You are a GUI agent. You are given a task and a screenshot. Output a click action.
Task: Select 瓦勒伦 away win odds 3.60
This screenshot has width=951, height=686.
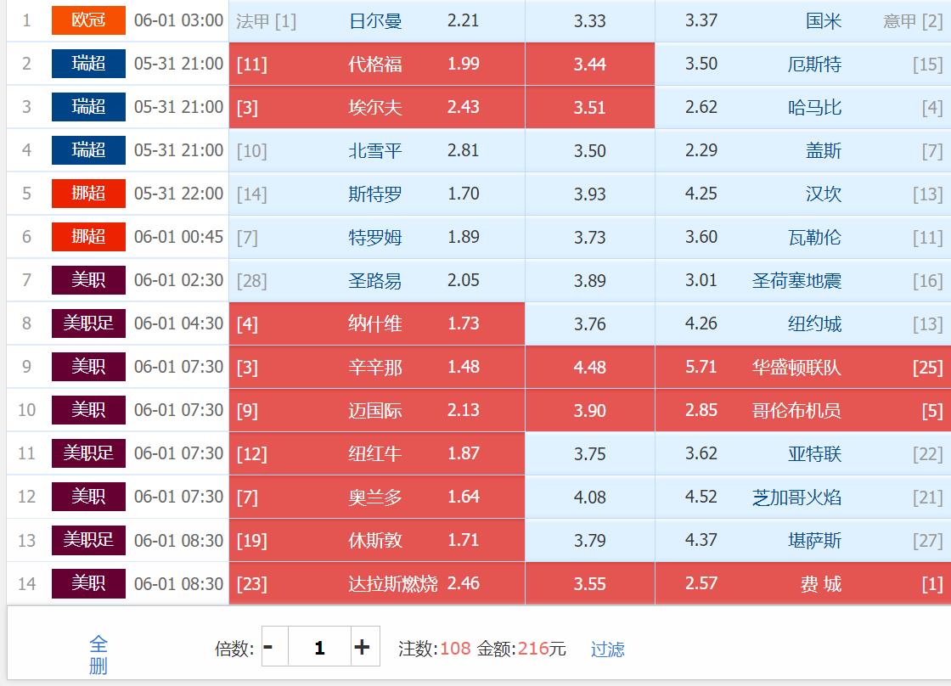tap(803, 237)
